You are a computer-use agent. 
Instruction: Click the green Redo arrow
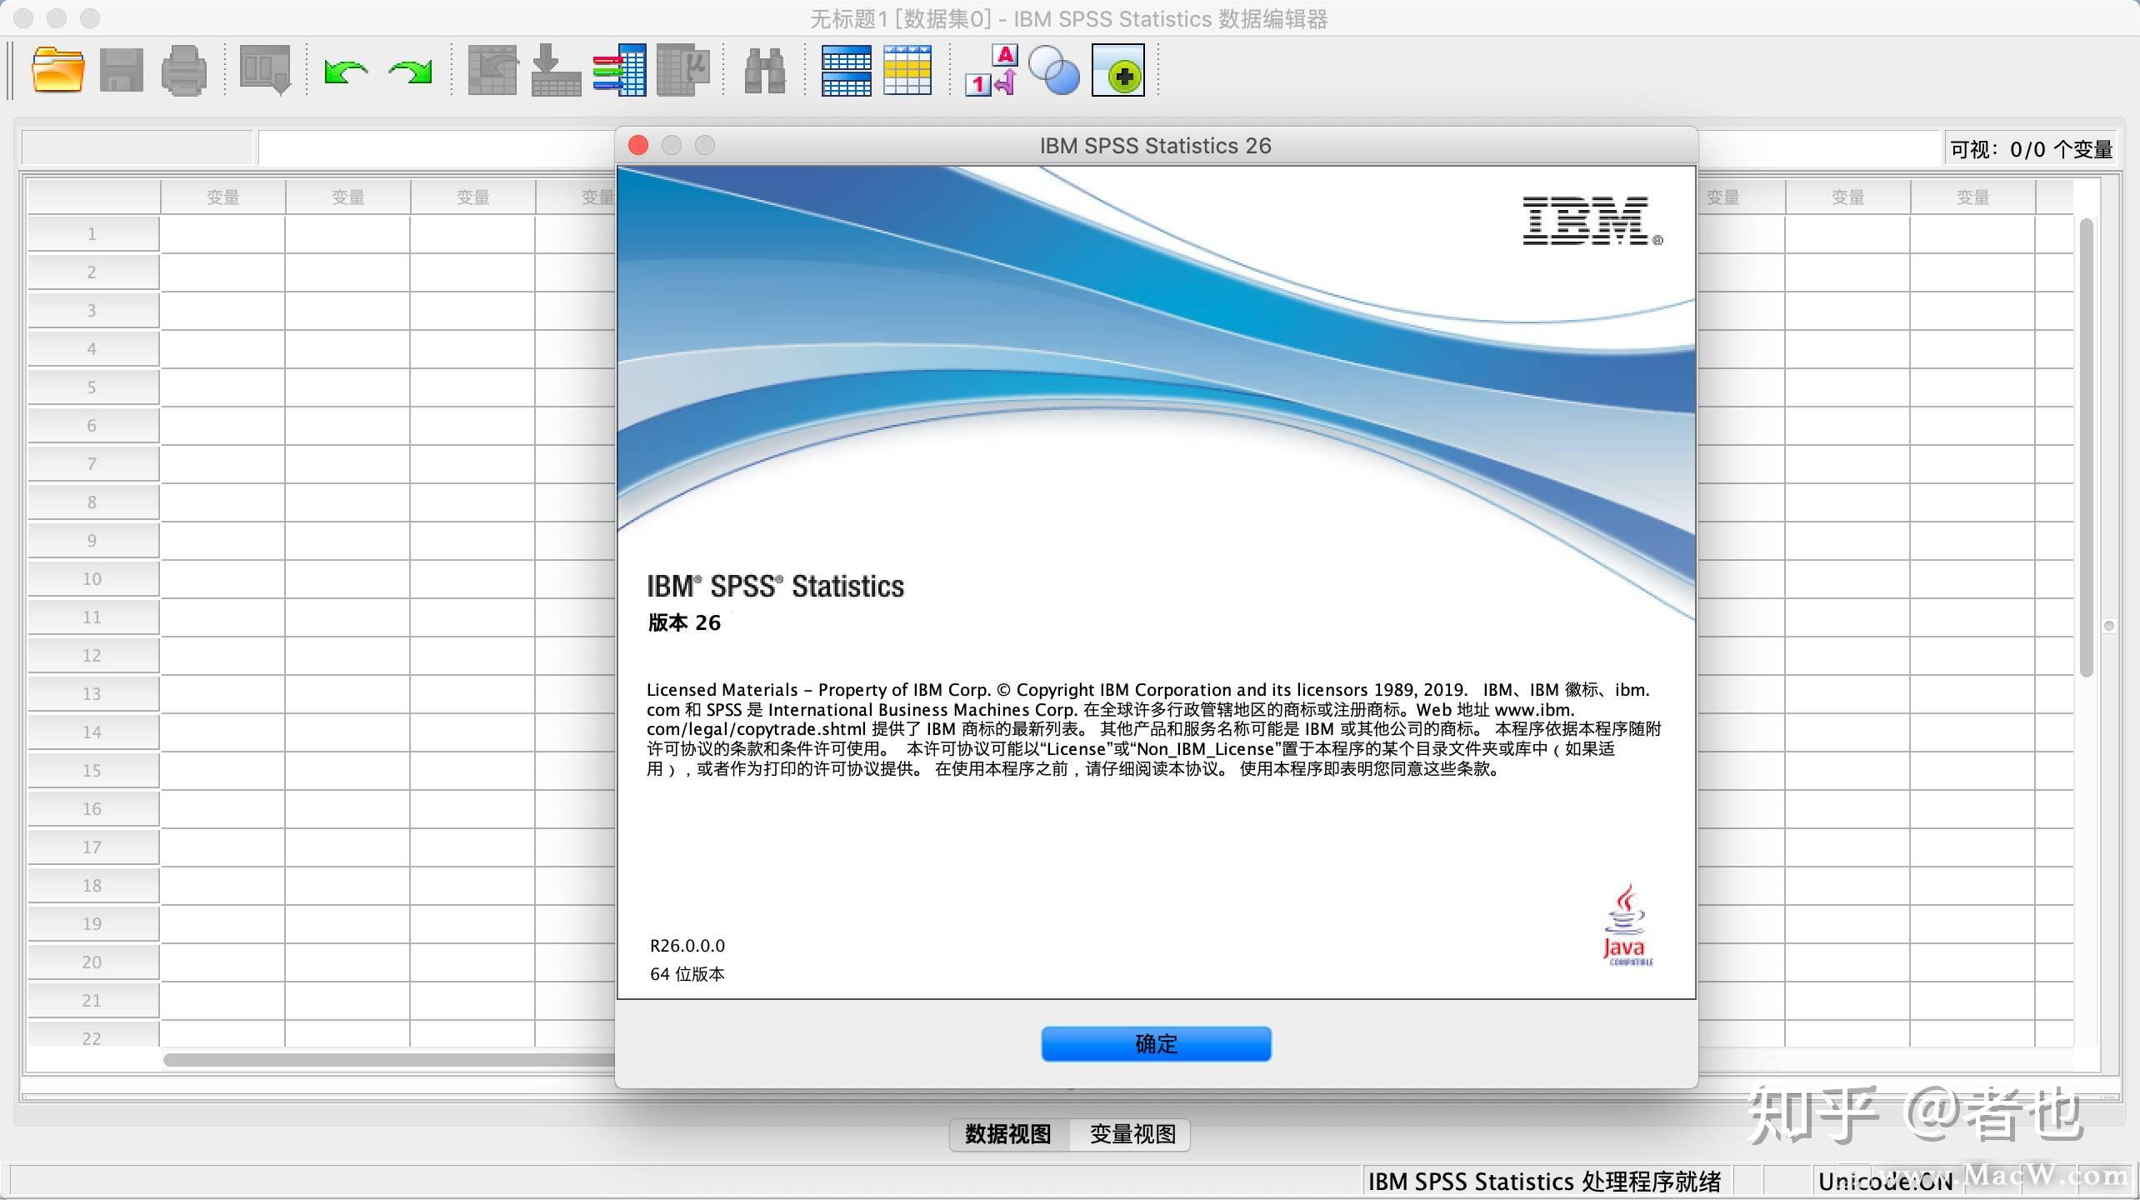411,72
